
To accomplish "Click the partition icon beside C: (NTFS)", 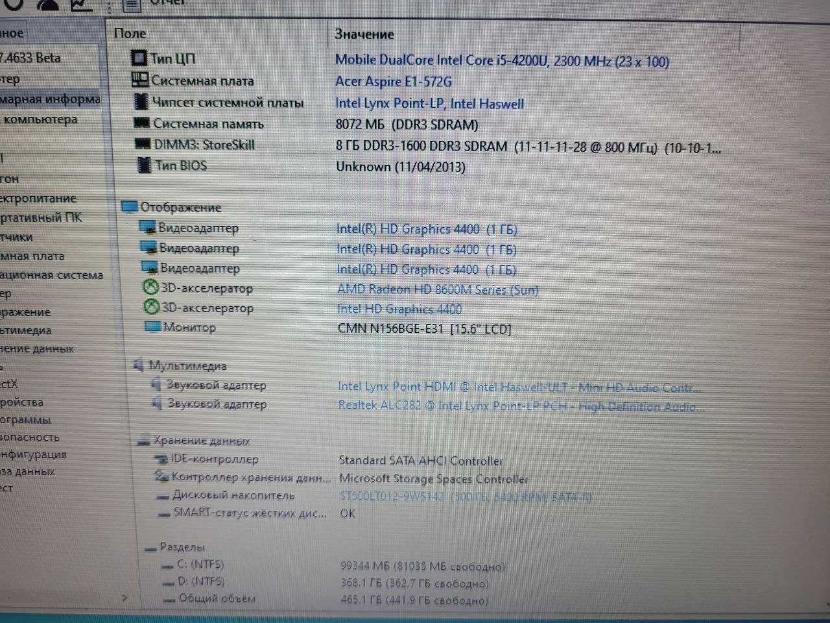I will pos(167,565).
